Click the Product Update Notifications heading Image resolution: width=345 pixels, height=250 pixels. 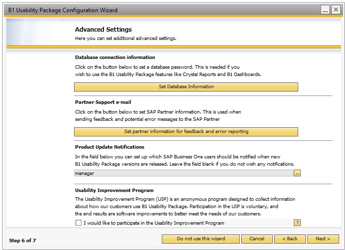point(110,147)
